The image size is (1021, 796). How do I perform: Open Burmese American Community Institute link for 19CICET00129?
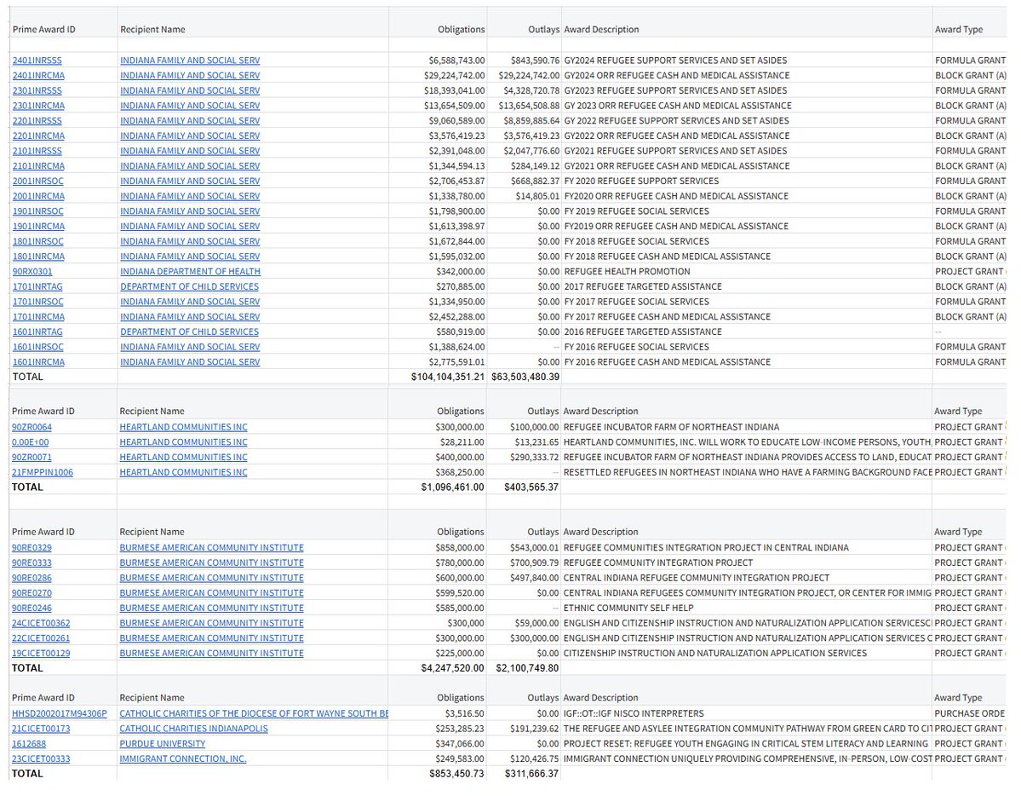click(212, 653)
